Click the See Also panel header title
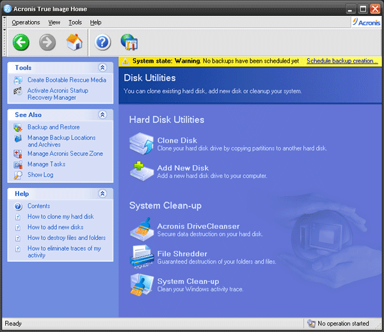 click(x=28, y=115)
